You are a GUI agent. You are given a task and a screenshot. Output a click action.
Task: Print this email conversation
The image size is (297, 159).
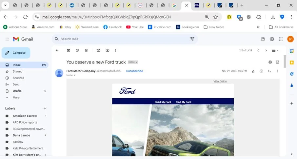coord(270,62)
